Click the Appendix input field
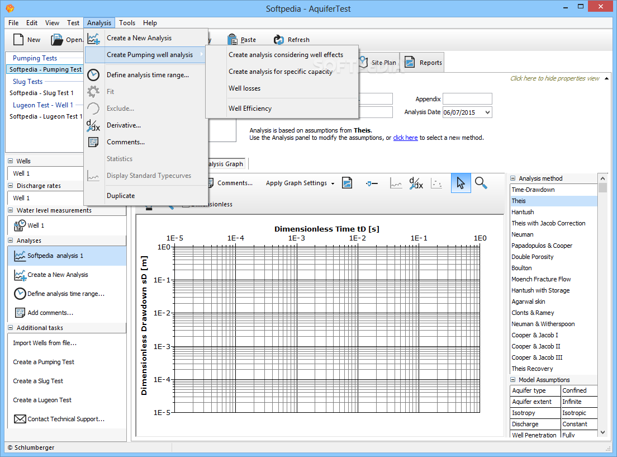Screen dimensions: 617x457 click(467, 99)
